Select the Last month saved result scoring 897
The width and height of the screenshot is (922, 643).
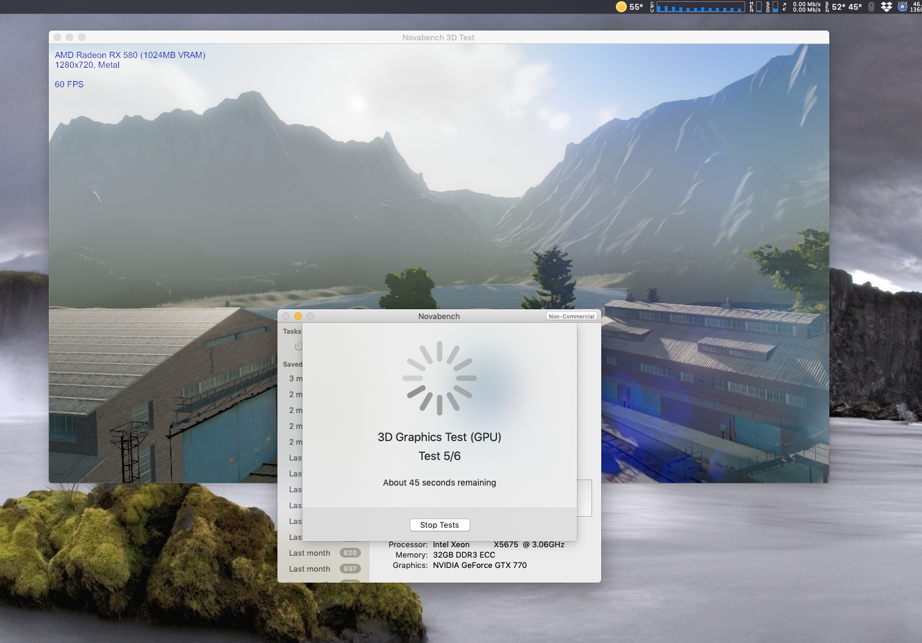tap(324, 569)
